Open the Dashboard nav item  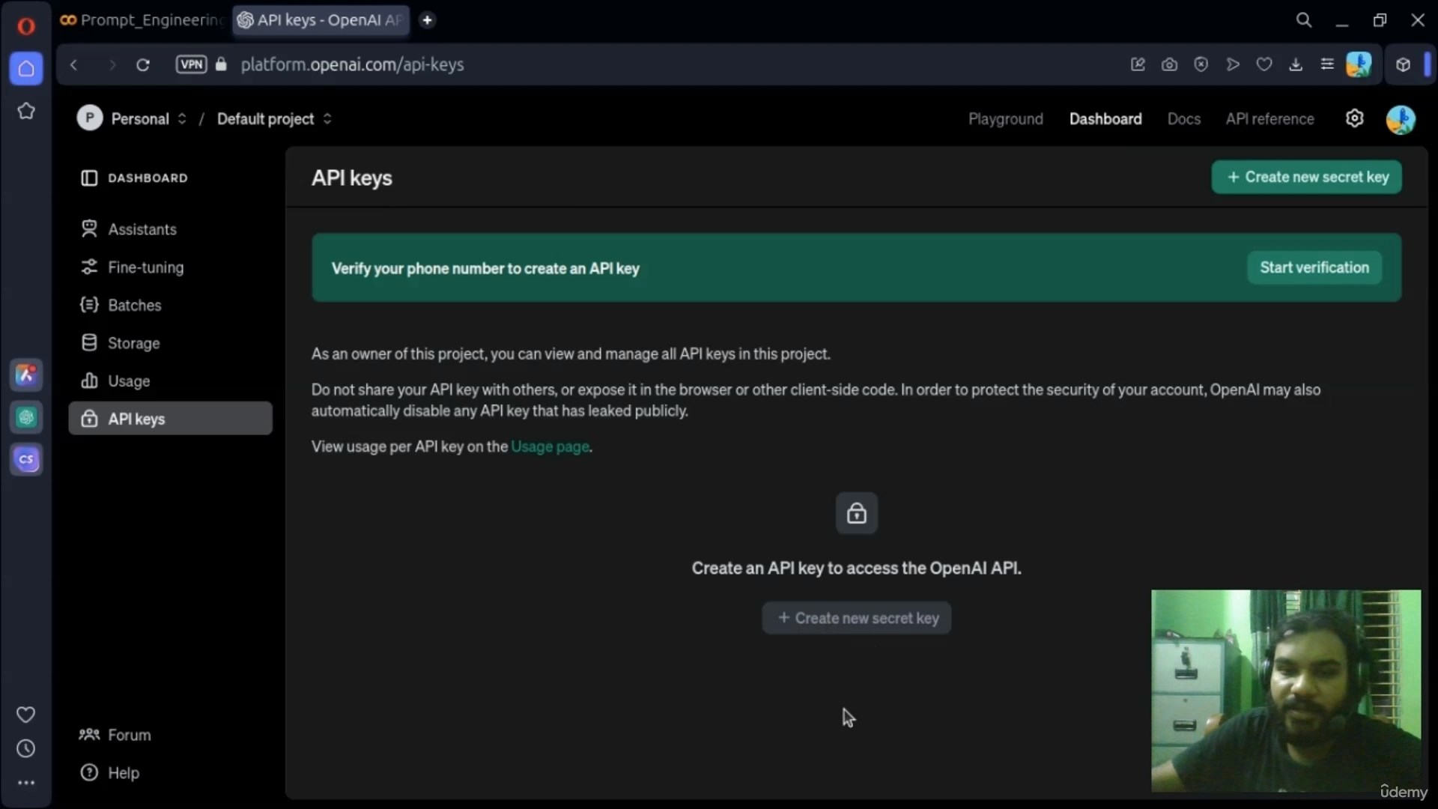pyautogui.click(x=1105, y=119)
